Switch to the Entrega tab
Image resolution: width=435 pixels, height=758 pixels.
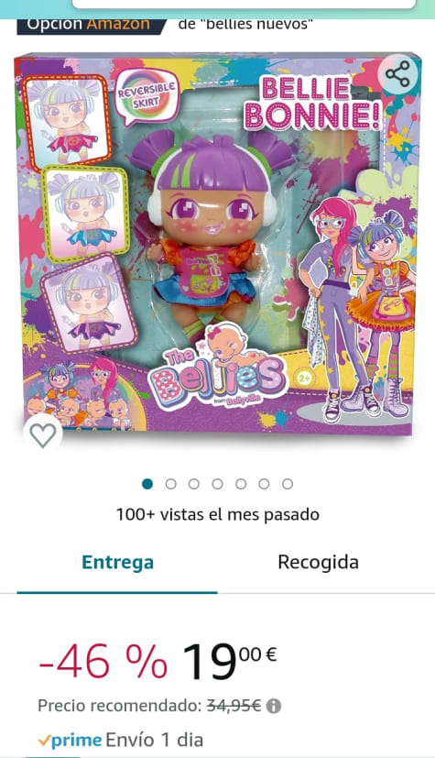[117, 562]
